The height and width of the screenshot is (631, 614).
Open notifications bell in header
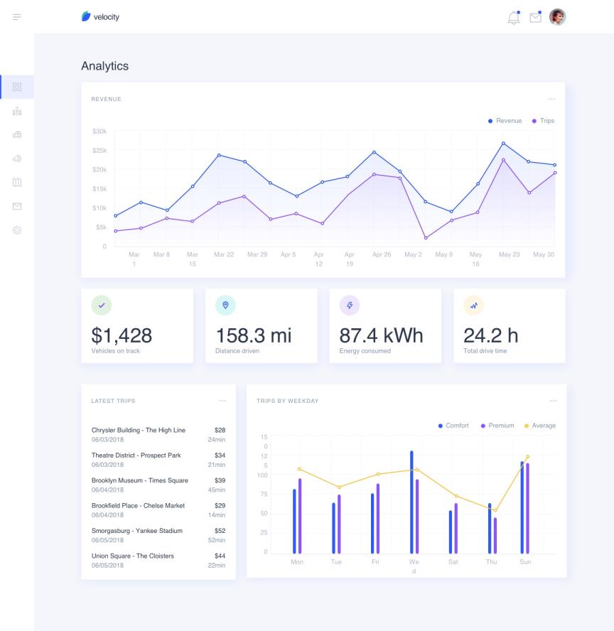(513, 18)
